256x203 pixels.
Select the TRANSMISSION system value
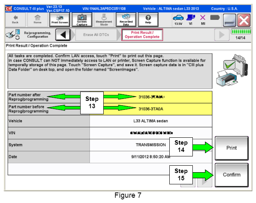151,145
